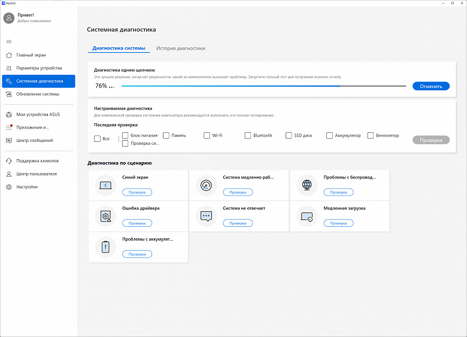Select the SSD диск checkbox
467x337 pixels.
289,136
